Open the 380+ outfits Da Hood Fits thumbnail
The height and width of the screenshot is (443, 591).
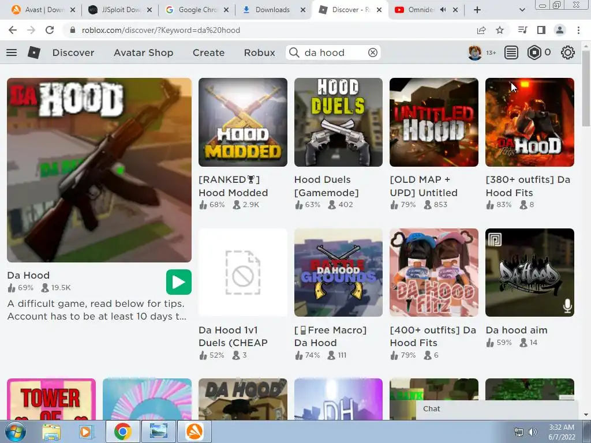coord(530,122)
